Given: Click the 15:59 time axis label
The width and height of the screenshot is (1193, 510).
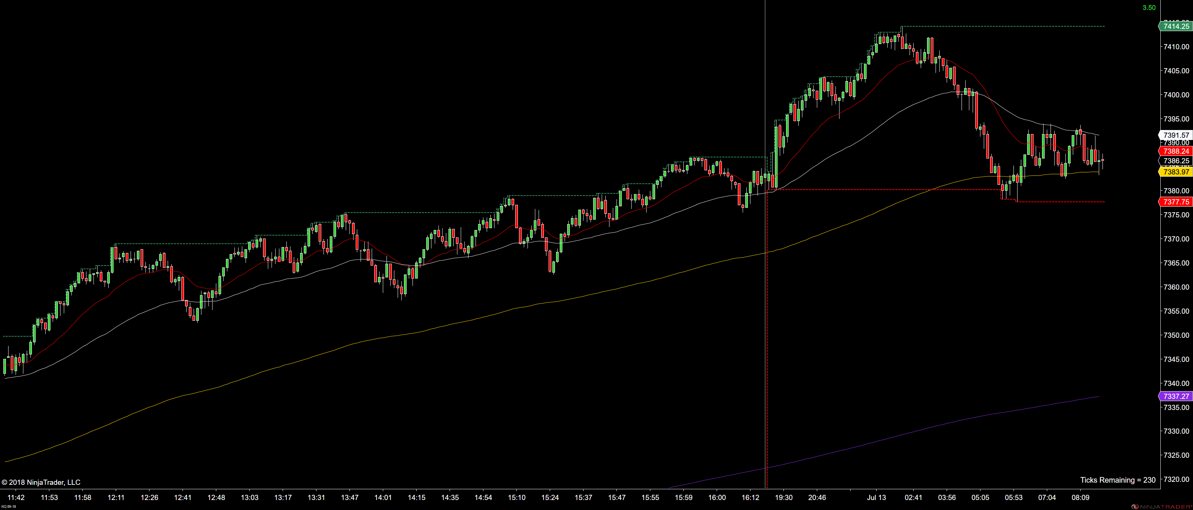Looking at the screenshot, I should click(x=684, y=497).
